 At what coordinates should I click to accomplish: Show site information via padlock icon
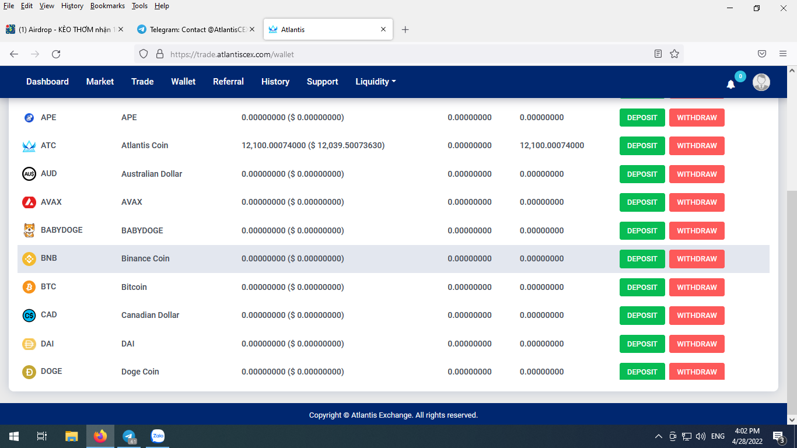click(159, 54)
